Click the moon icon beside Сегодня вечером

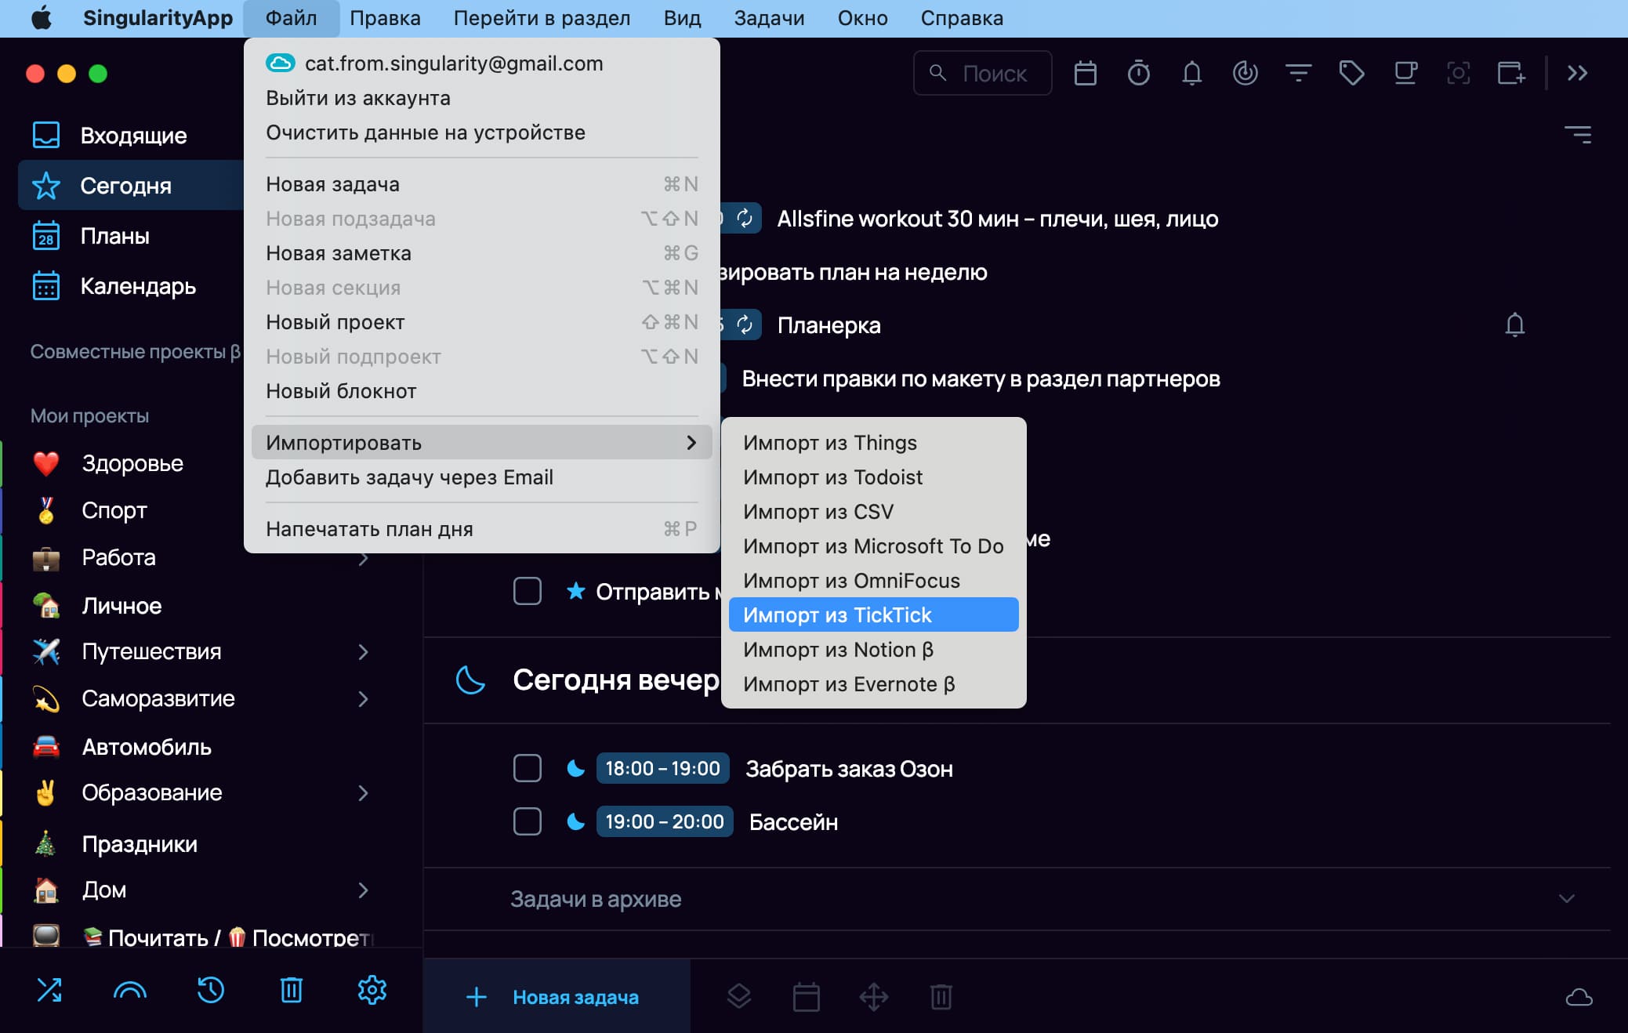(470, 680)
